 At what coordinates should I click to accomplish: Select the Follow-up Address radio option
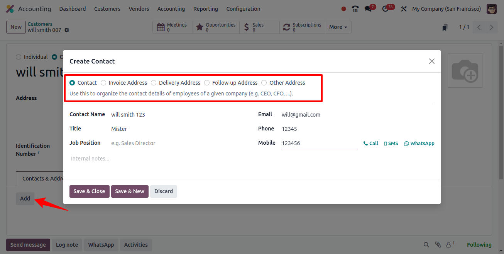pyautogui.click(x=207, y=83)
